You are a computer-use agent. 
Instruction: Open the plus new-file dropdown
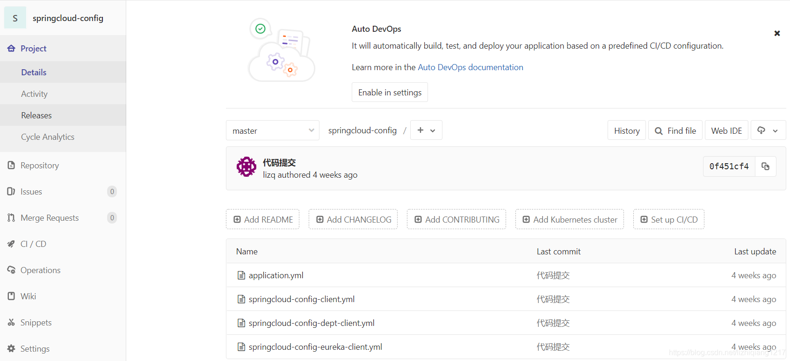(426, 130)
